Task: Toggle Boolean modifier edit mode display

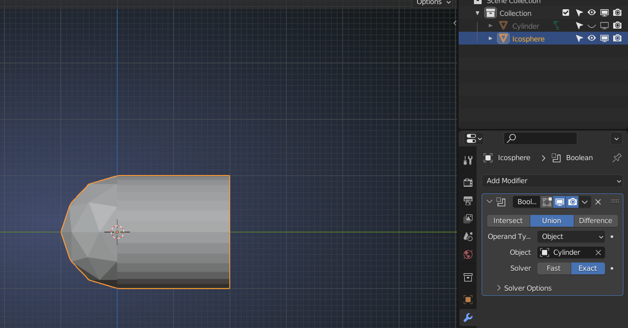Action: (547, 202)
